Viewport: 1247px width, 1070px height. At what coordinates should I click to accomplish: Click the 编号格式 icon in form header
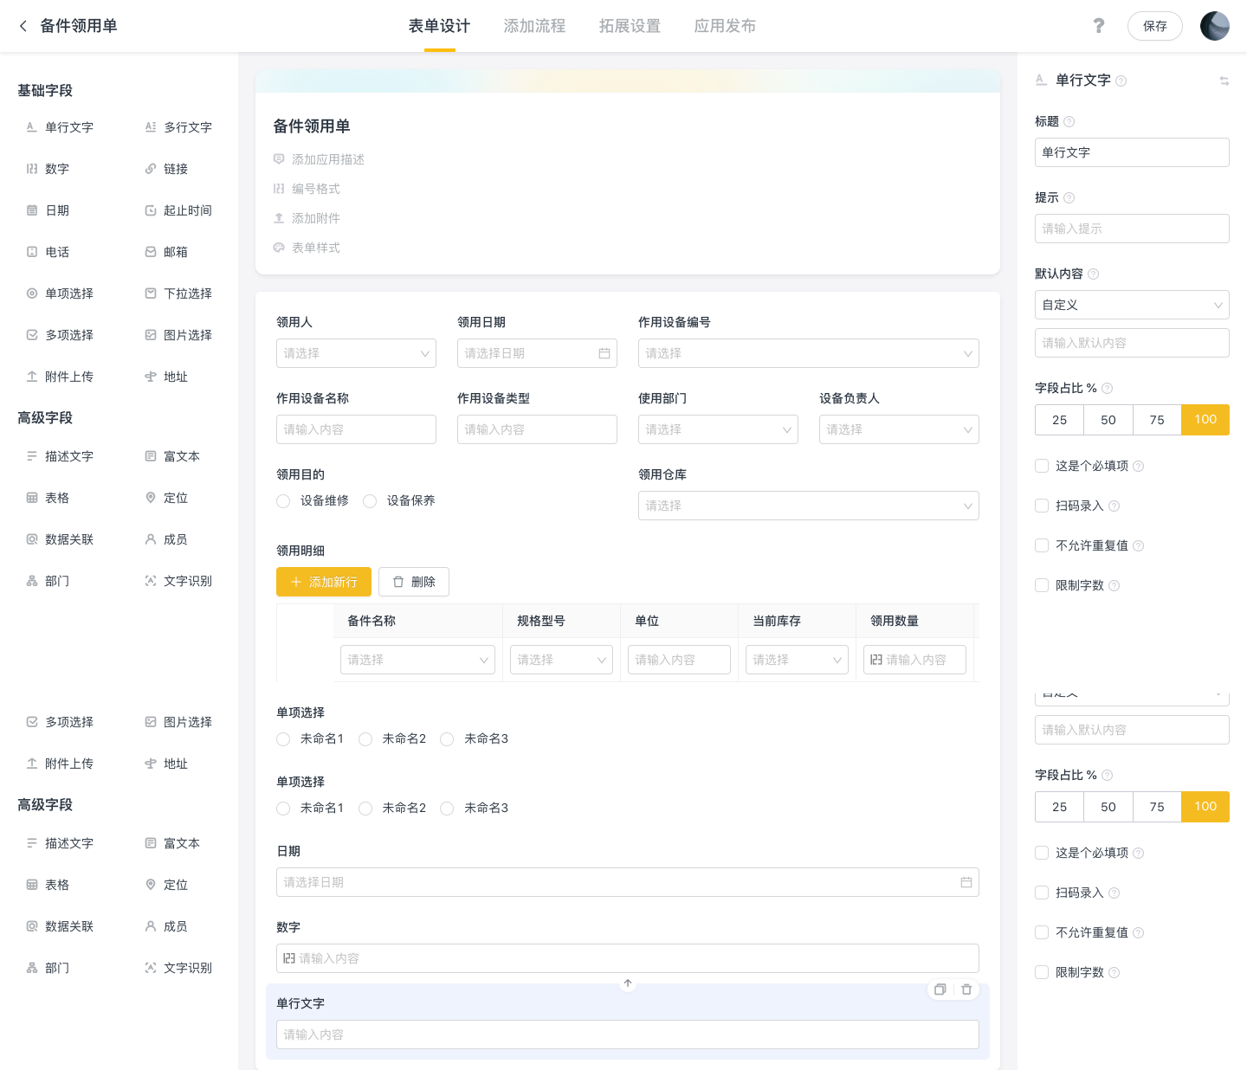[x=279, y=189]
